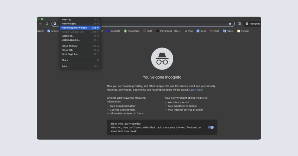
Task: Open the Format bookmark
Action: [x=243, y=31]
